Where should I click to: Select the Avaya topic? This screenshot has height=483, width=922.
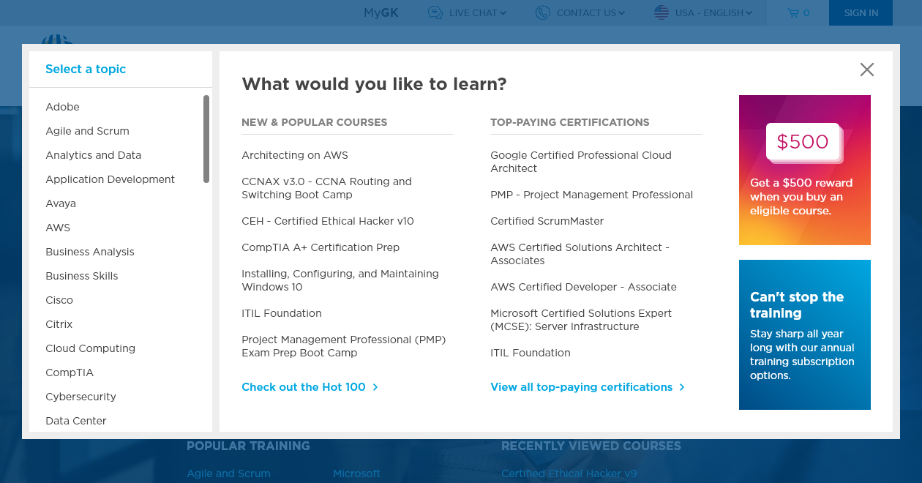pos(61,203)
